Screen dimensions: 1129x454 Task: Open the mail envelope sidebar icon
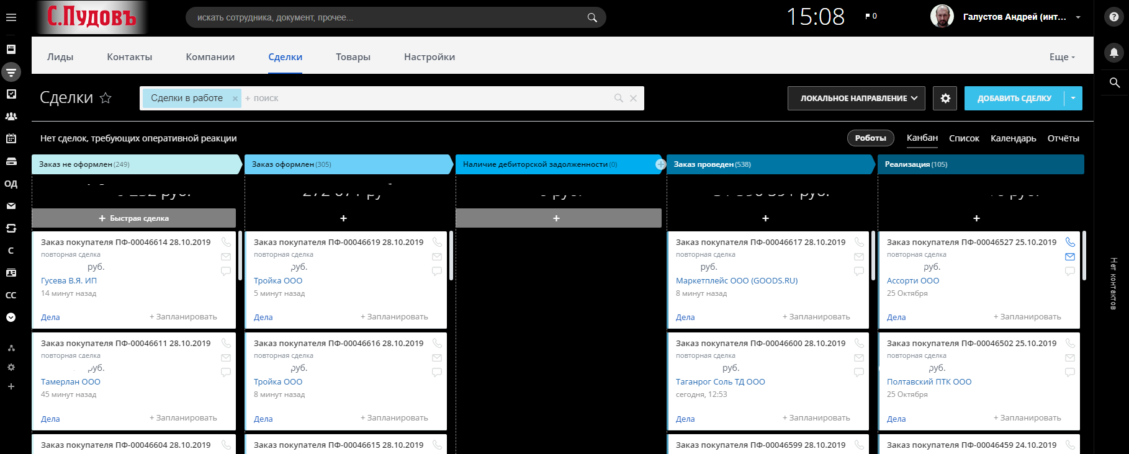(x=11, y=206)
